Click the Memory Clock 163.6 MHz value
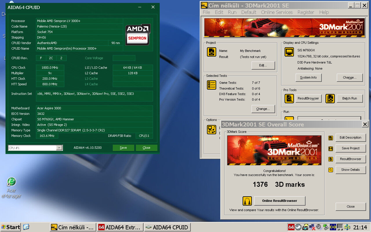 pos(47,136)
